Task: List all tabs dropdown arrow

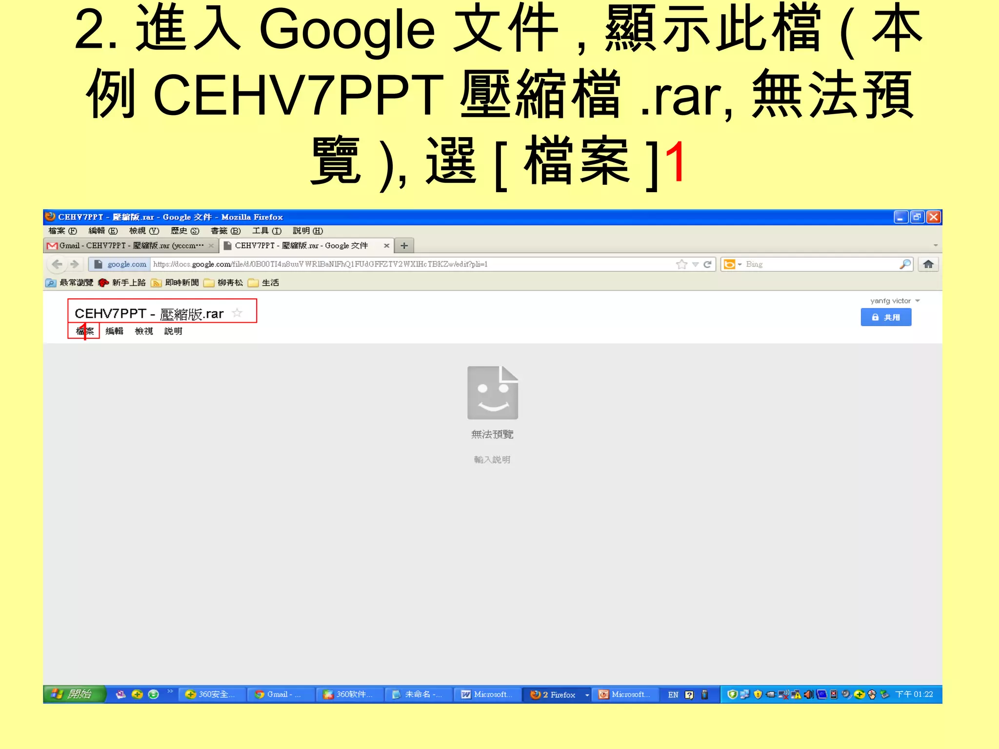Action: point(936,246)
